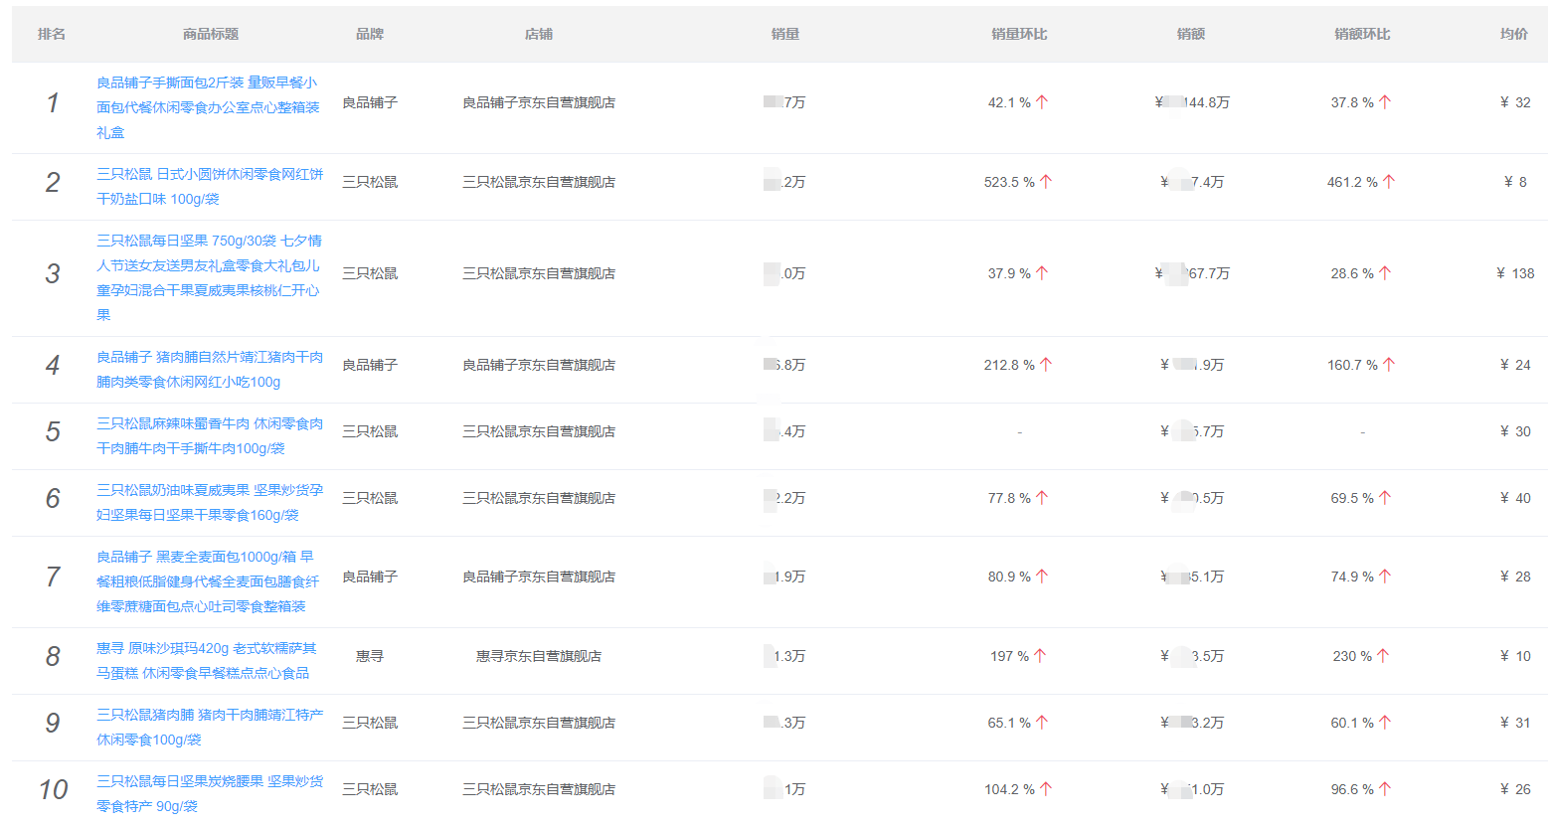Click up arrow beside 96.6 % sales growth
Viewport: 1548px width, 825px height.
pos(1385,789)
